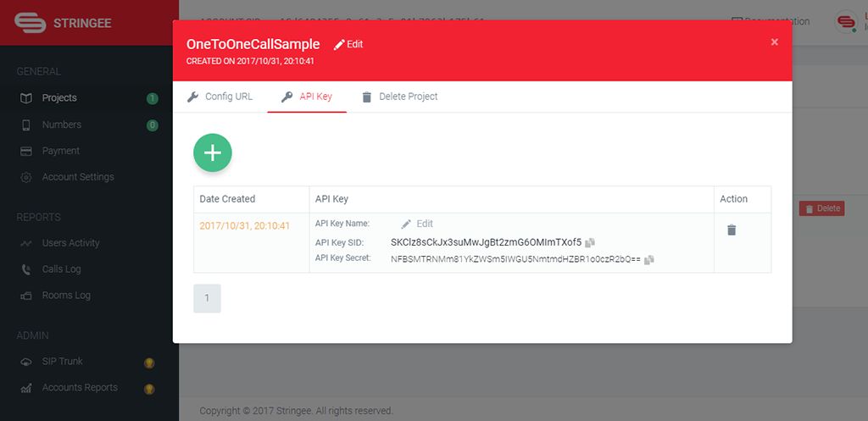868x421 pixels.
Task: Click the SIP Trunk cloud icon
Action: [x=26, y=362]
